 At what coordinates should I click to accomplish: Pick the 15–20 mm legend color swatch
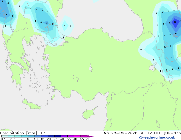click(x=45, y=136)
